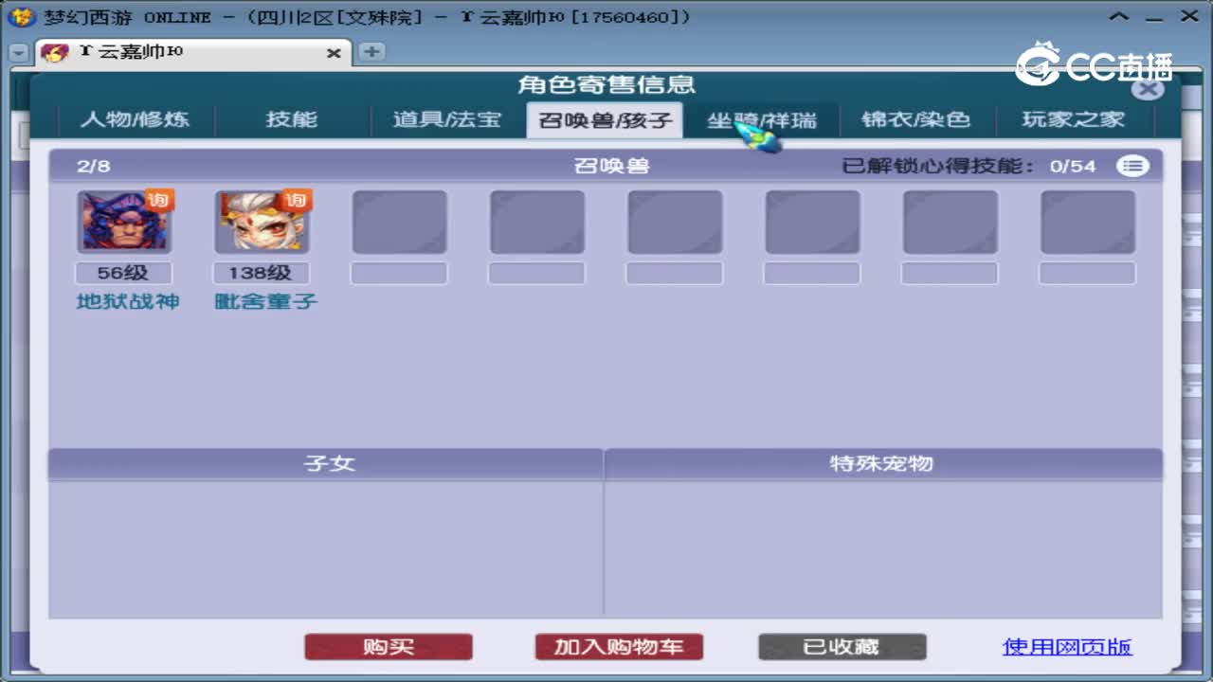Click the 购买 button
The image size is (1213, 682).
pyautogui.click(x=389, y=647)
